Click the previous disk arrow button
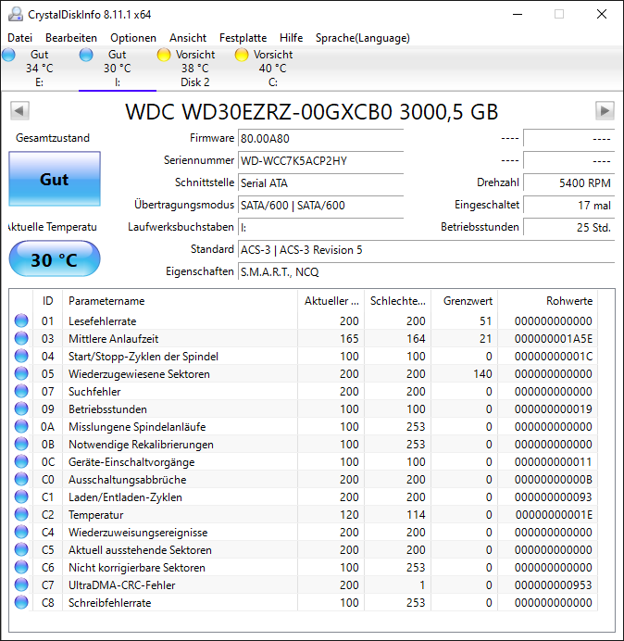This screenshot has height=641, width=624. pyautogui.click(x=19, y=111)
